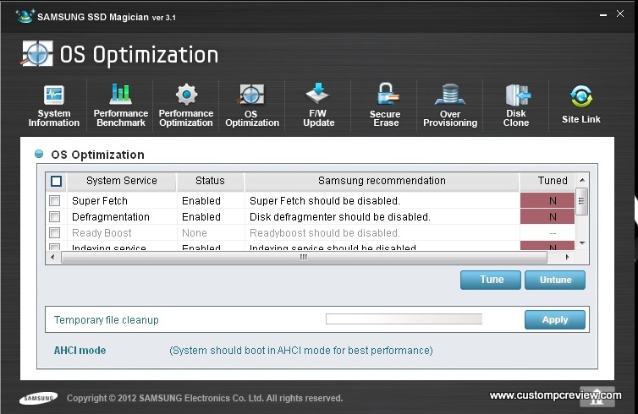Screen dimensions: 638x414
Task: Click the Defragmentation Tuned N cell
Action: (547, 216)
